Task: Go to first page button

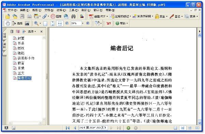Action: coord(68,128)
